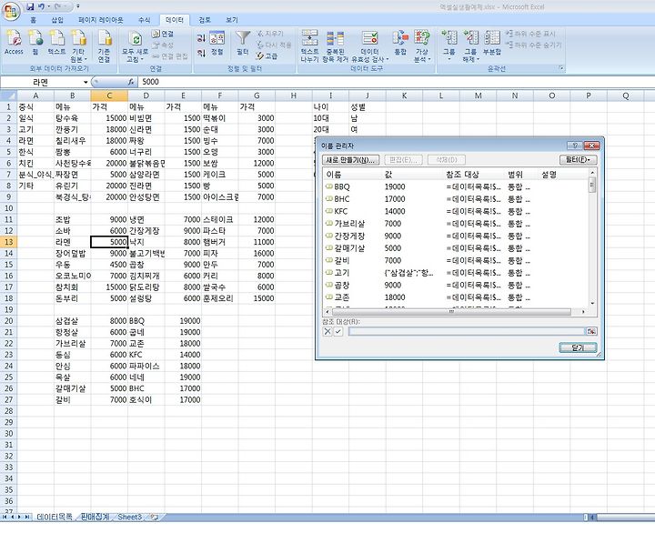Switch to the Insert ribbon tab
The width and height of the screenshot is (655, 533).
click(x=57, y=20)
